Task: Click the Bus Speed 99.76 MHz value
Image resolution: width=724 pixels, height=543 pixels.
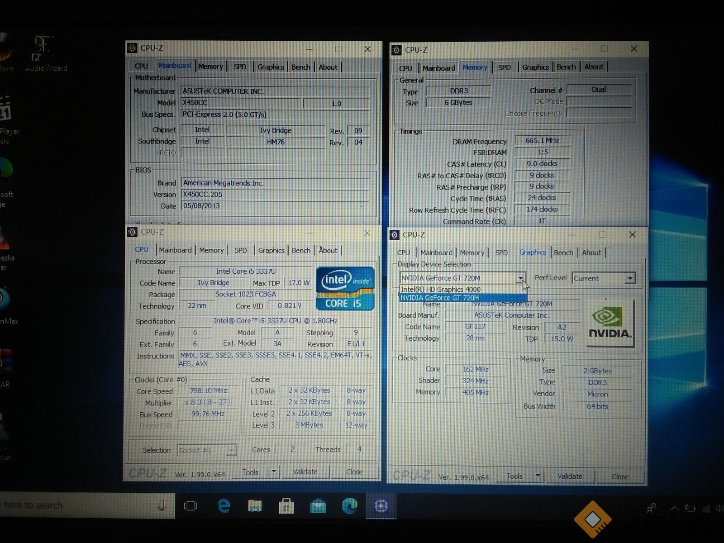Action: pos(208,414)
